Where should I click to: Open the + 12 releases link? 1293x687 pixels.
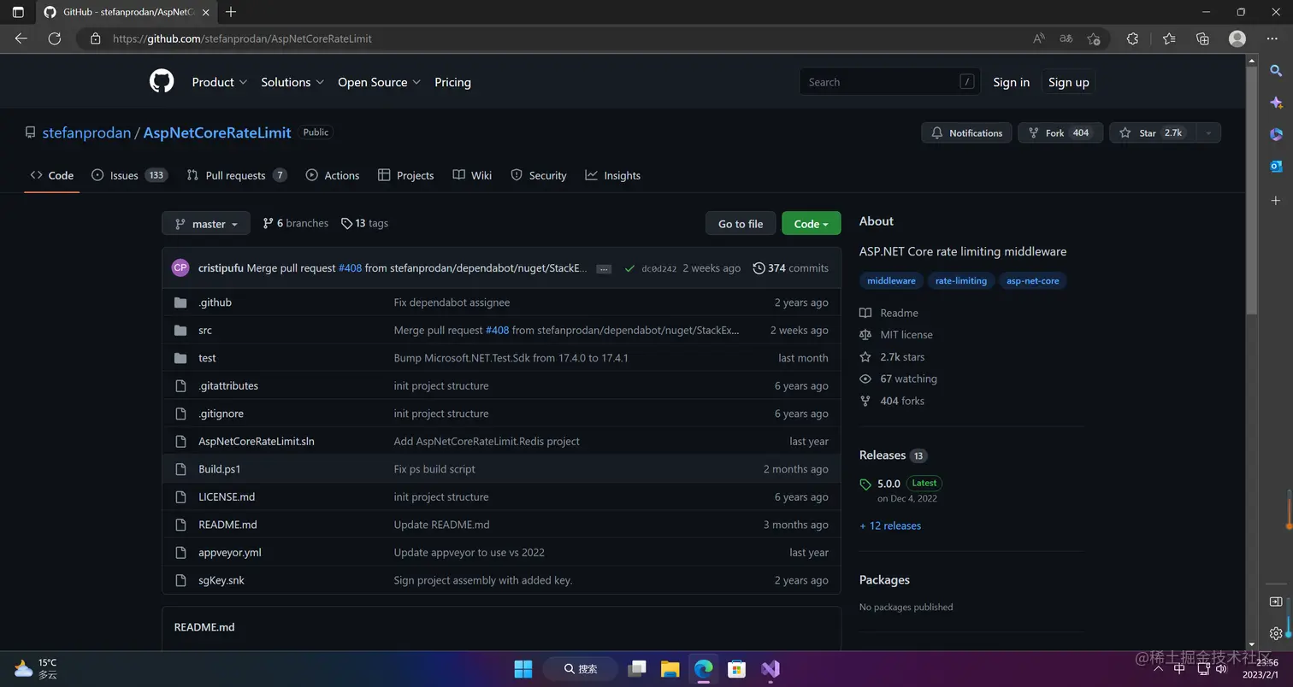pos(890,526)
